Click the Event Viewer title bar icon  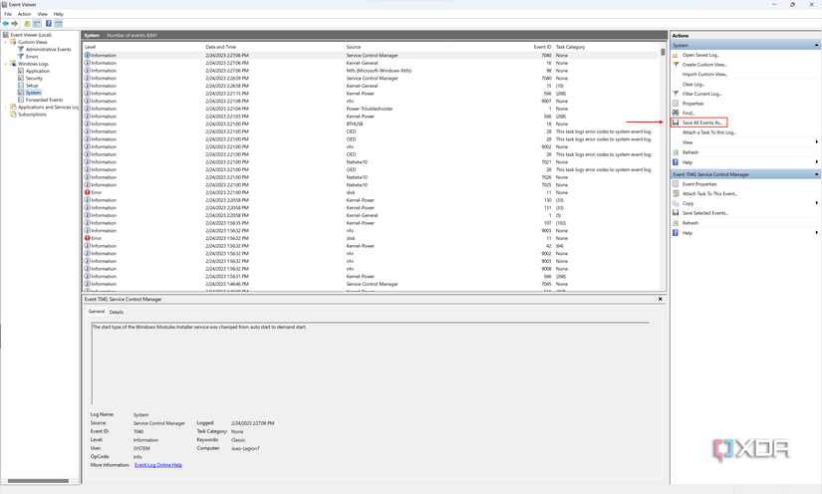[x=4, y=4]
